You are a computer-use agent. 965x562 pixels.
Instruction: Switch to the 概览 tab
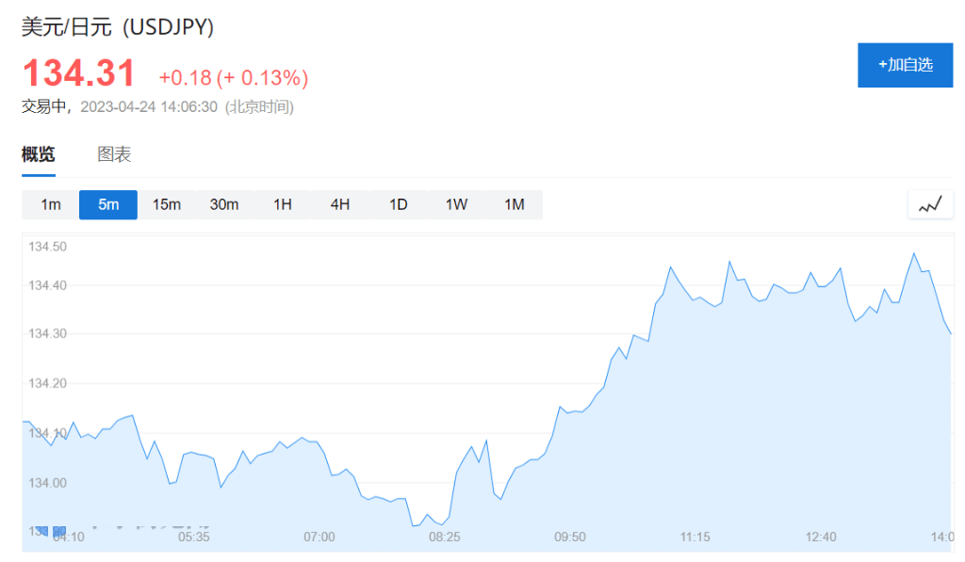[x=38, y=154]
